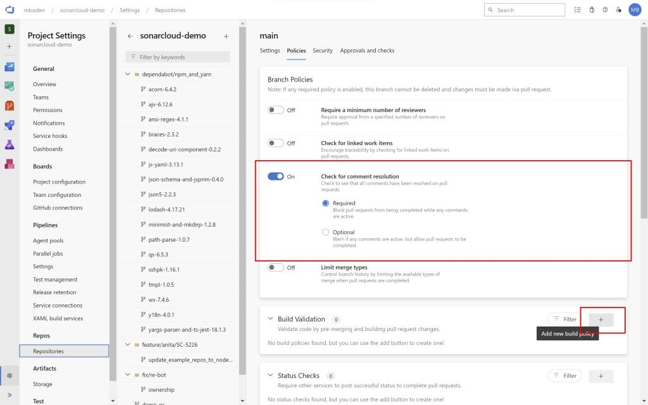Open the Overview settings page
Image resolution: width=648 pixels, height=405 pixels.
(44, 84)
